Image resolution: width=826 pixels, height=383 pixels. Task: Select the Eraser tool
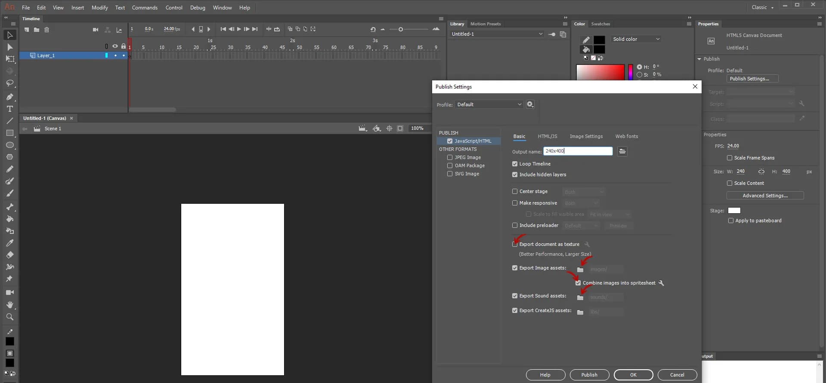10,255
